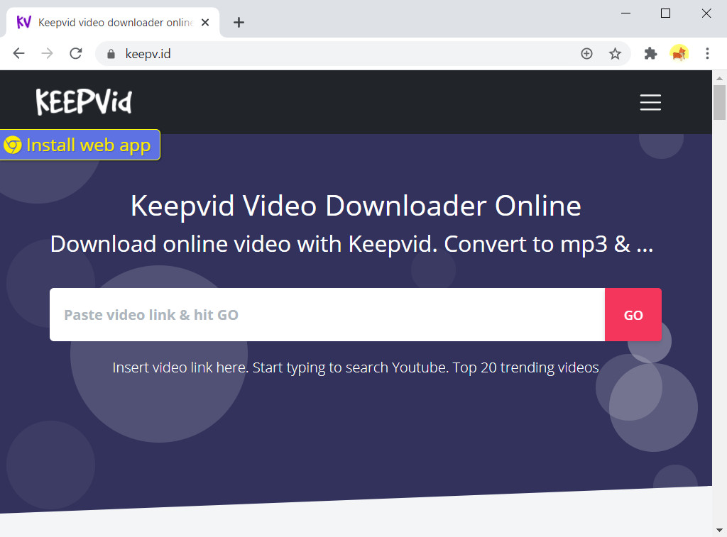Open the Chrome profile avatar
This screenshot has width=727, height=537.
point(679,54)
